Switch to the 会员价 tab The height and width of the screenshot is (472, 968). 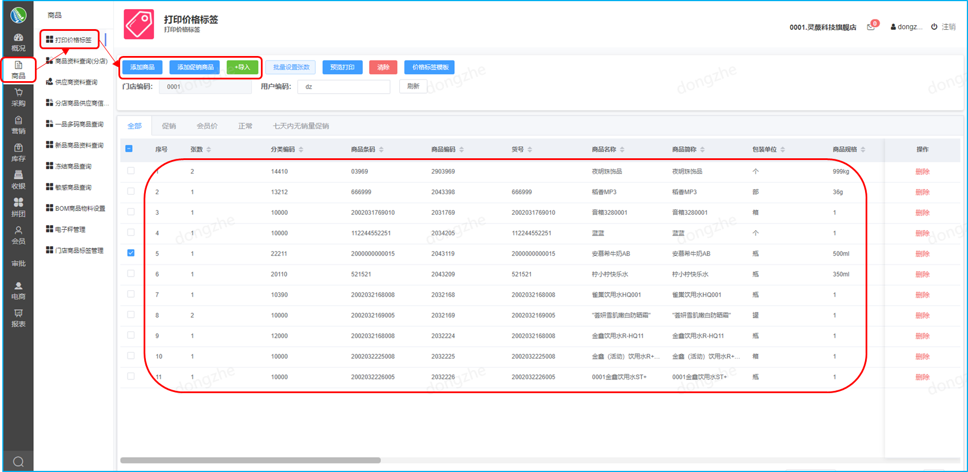[207, 126]
